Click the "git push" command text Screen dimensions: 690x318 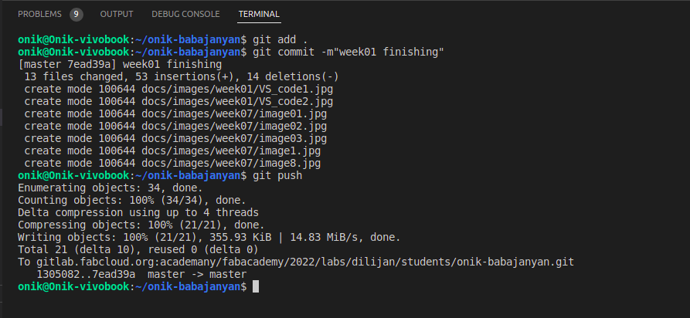click(x=275, y=176)
